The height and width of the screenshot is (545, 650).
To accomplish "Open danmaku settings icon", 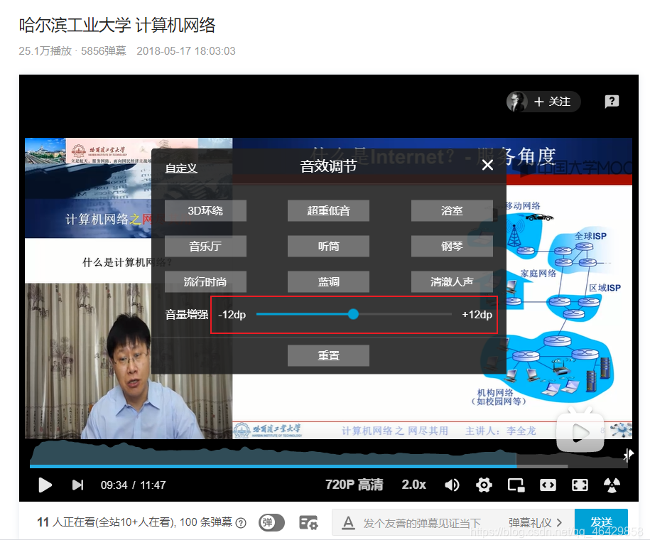I will pos(308,522).
